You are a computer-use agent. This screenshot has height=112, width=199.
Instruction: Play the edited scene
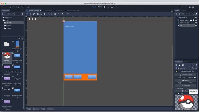[190, 7]
